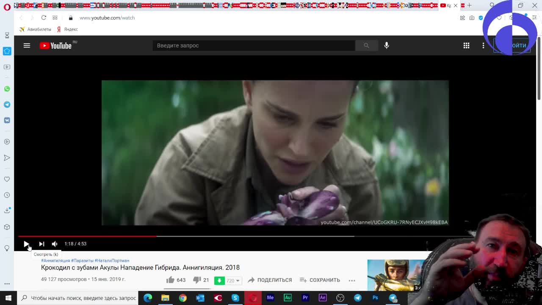The width and height of the screenshot is (542, 305).
Task: Open Outlook from taskbar
Action: click(x=200, y=298)
